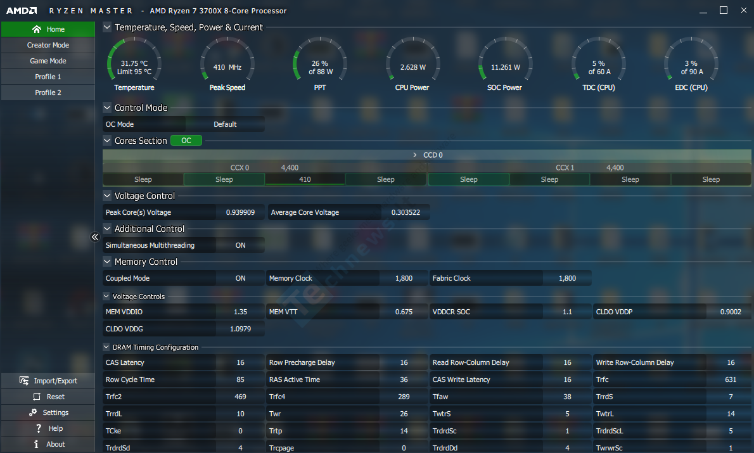Click Row Cycle Time value 85
Image resolution: width=754 pixels, height=453 pixels.
(x=240, y=380)
